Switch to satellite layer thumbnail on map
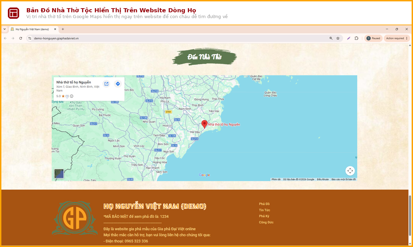413x247 pixels. coord(59,174)
